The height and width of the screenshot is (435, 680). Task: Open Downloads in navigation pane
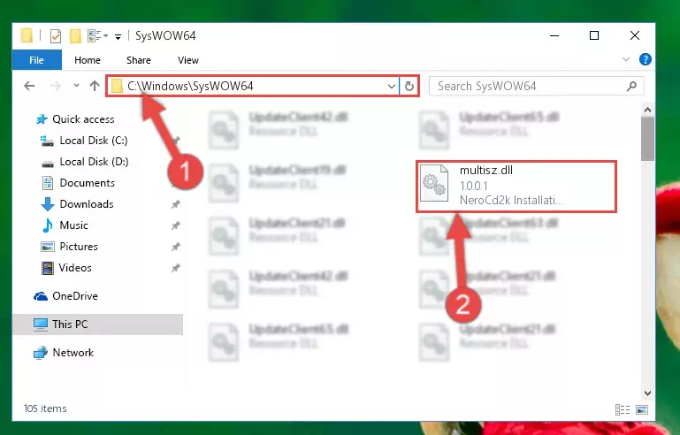tap(78, 204)
